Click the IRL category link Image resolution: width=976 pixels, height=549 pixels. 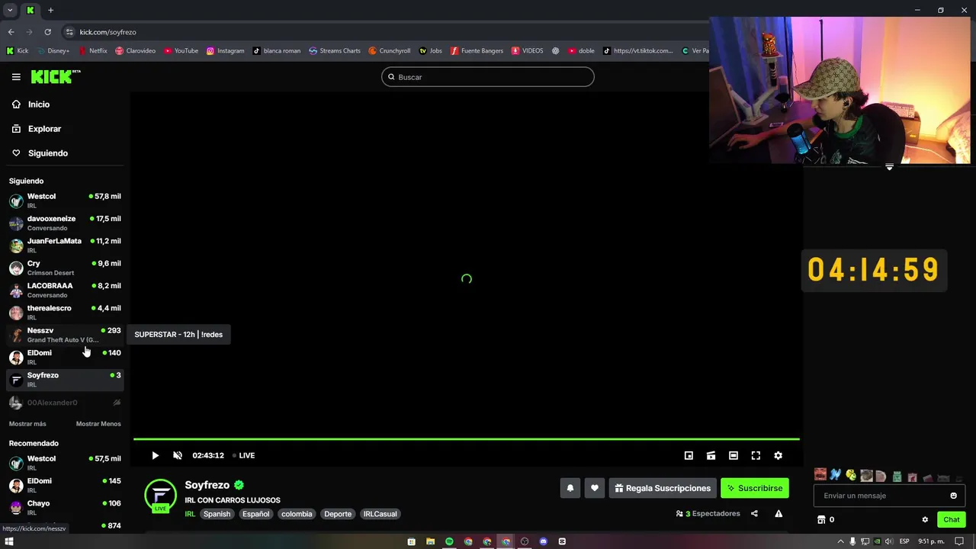click(190, 514)
